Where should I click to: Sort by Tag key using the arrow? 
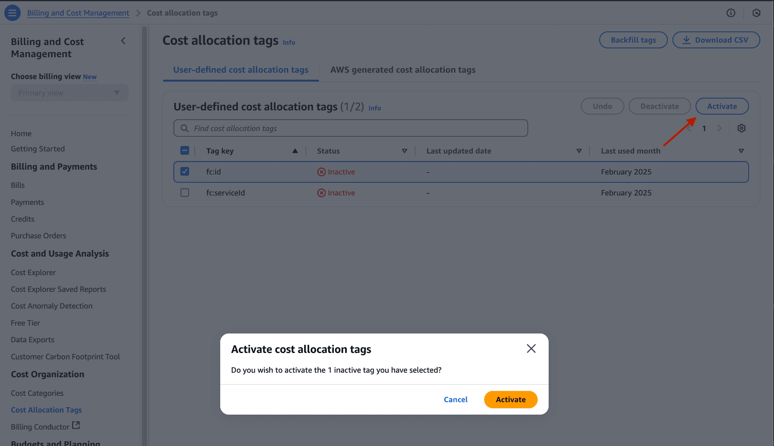(295, 151)
